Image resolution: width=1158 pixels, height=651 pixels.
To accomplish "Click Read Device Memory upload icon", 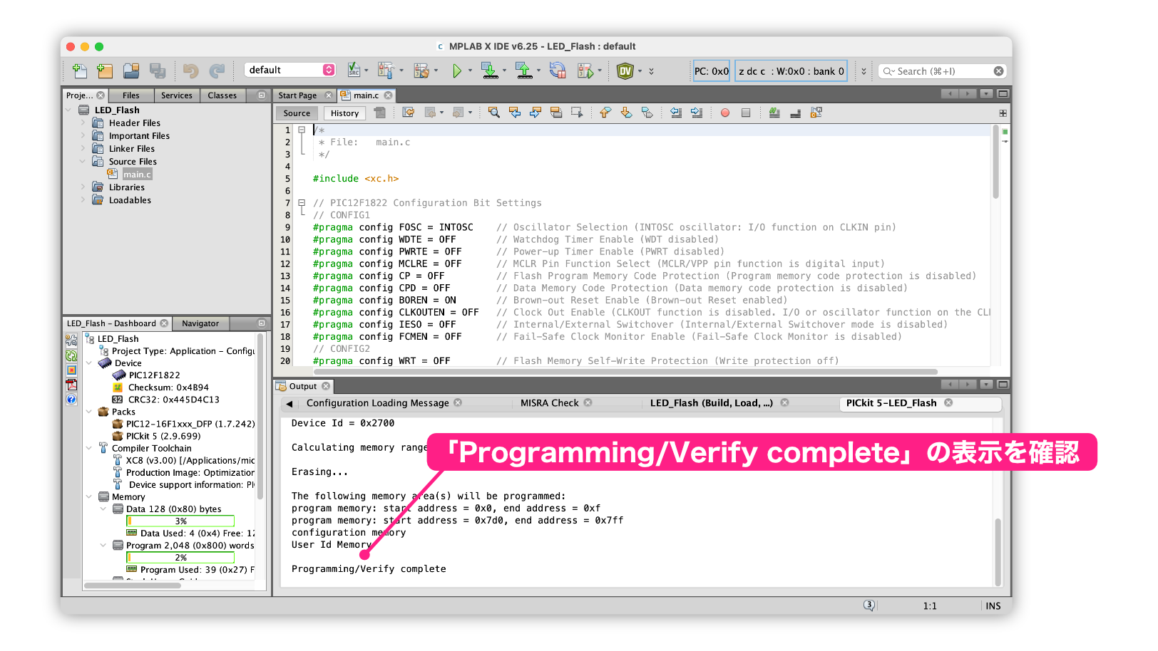I will [523, 70].
